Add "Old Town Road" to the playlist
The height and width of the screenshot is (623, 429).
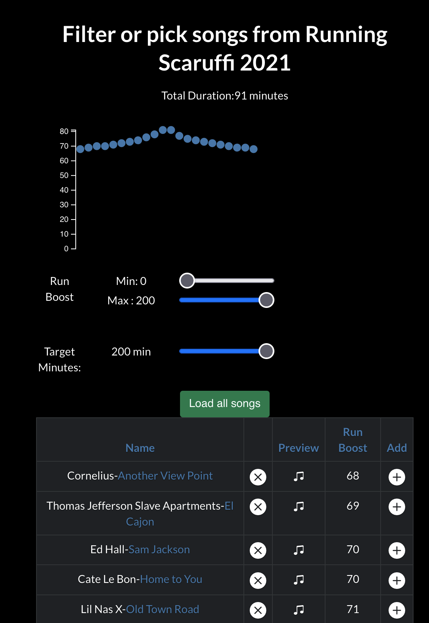pyautogui.click(x=396, y=610)
